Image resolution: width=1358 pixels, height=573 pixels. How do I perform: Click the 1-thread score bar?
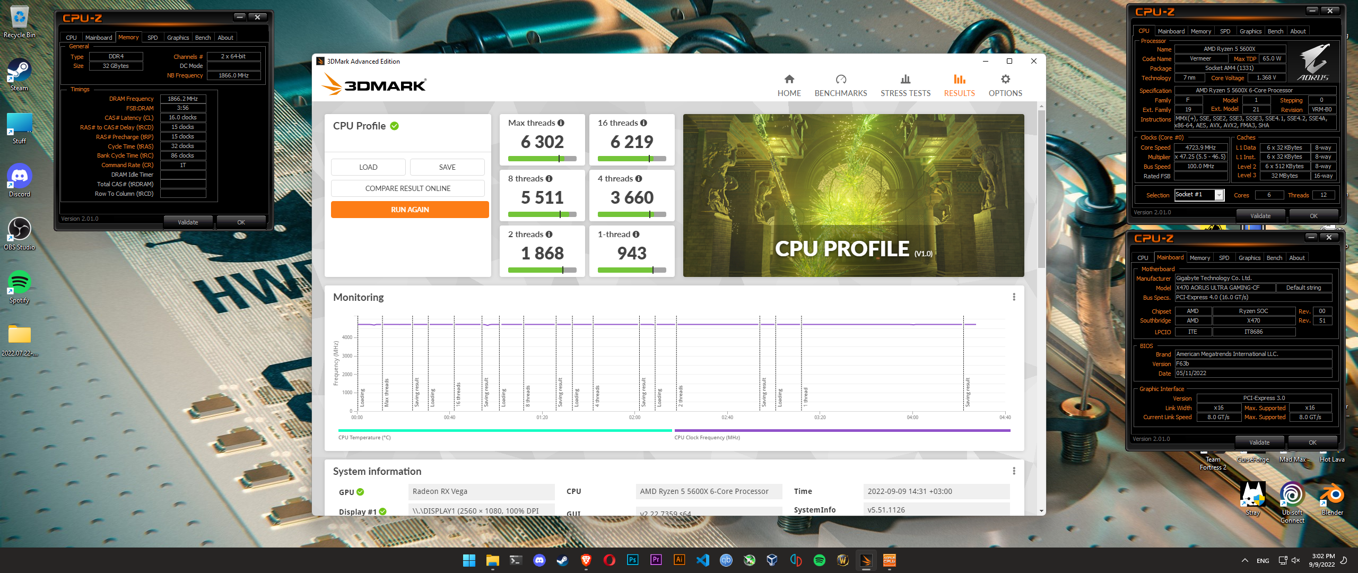click(631, 270)
